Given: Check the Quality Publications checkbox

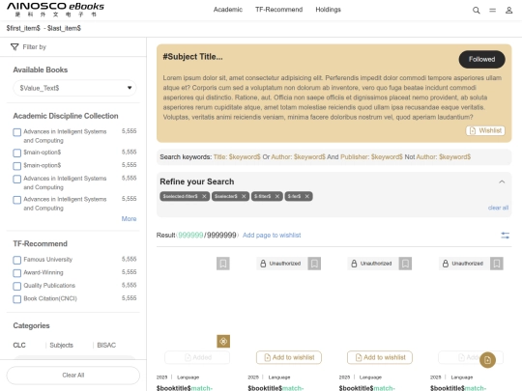Looking at the screenshot, I should click(x=17, y=287).
